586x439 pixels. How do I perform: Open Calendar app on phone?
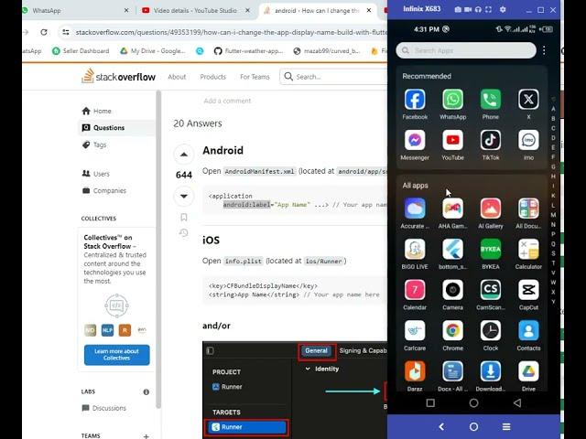pos(415,290)
